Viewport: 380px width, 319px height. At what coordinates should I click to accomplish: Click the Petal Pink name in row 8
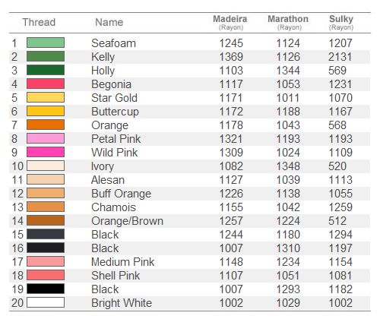[116, 139]
